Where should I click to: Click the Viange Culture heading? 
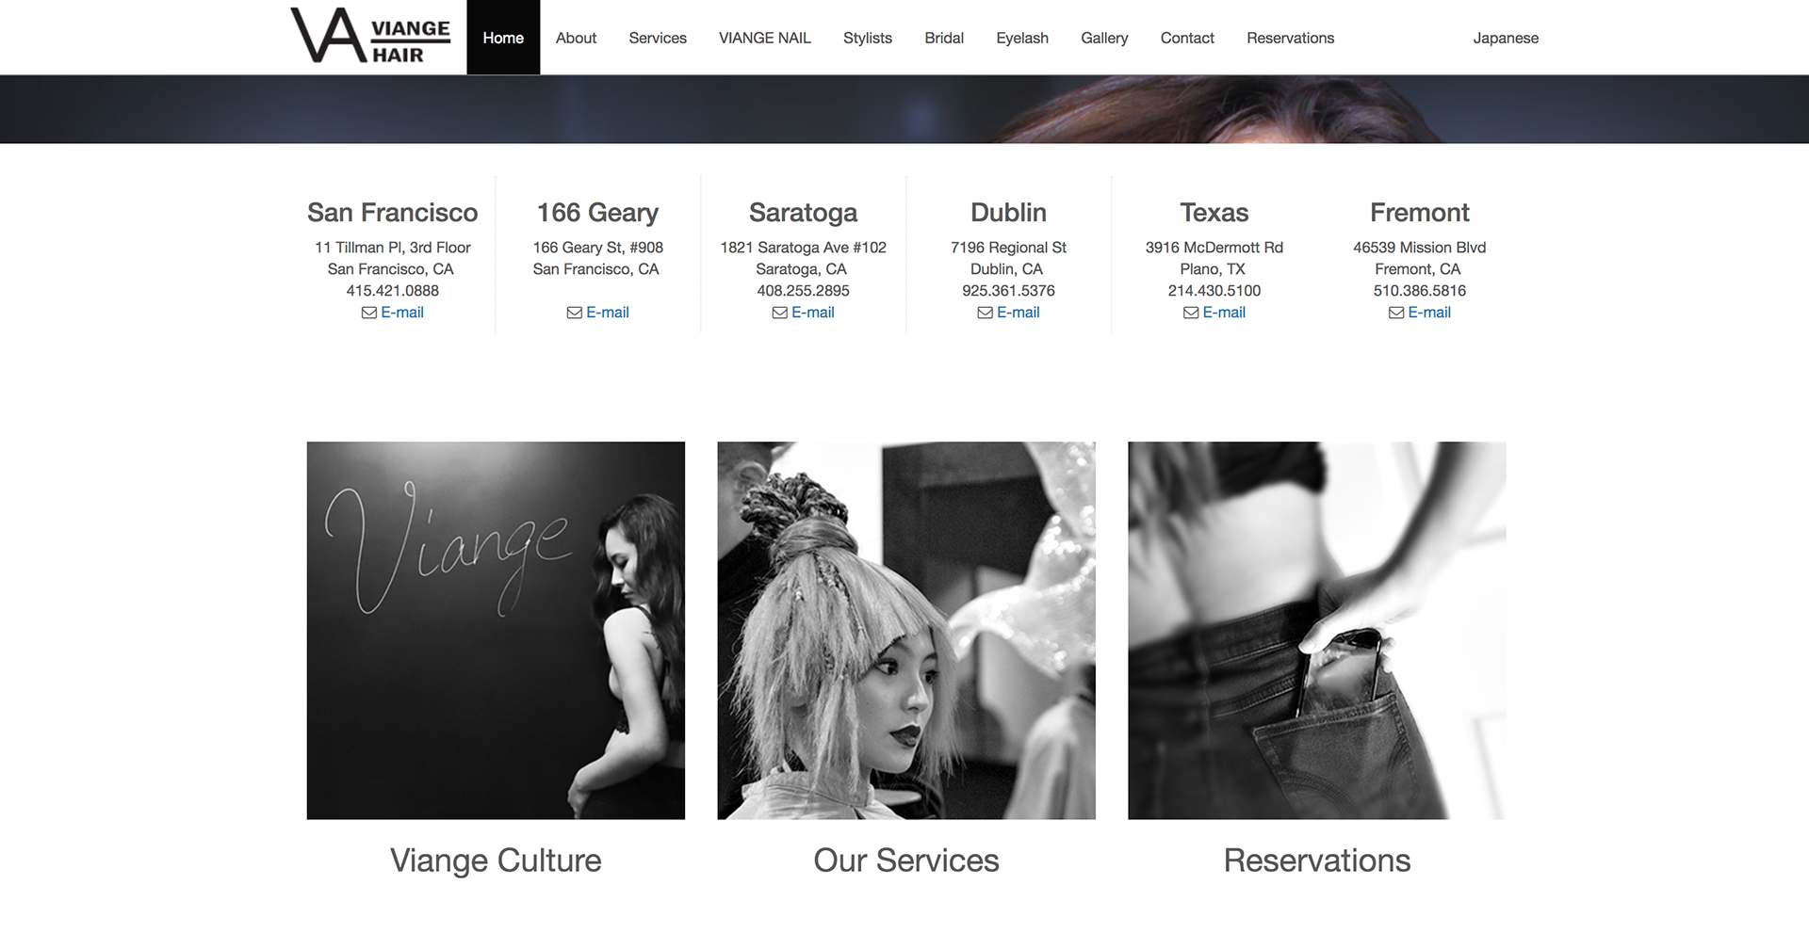tap(496, 861)
